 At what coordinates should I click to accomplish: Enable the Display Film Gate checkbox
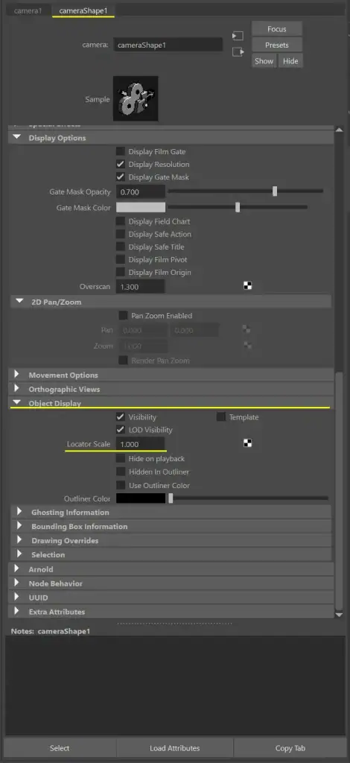[120, 152]
